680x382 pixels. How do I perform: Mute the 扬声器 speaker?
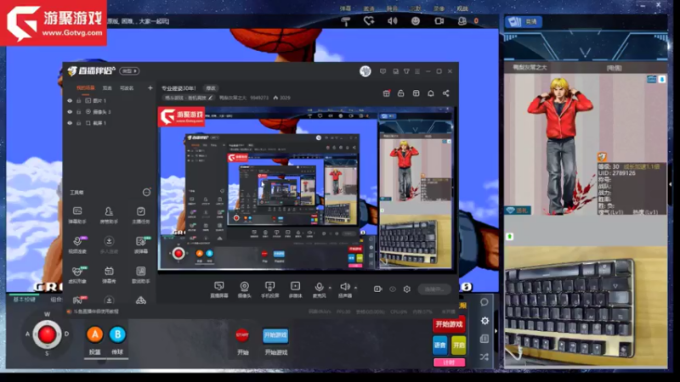click(345, 289)
